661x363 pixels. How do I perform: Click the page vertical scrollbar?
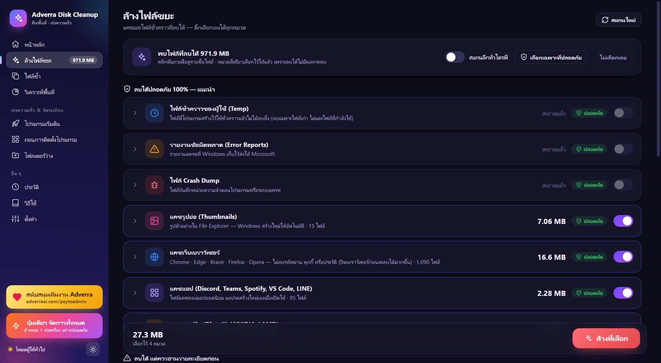tap(659, 78)
